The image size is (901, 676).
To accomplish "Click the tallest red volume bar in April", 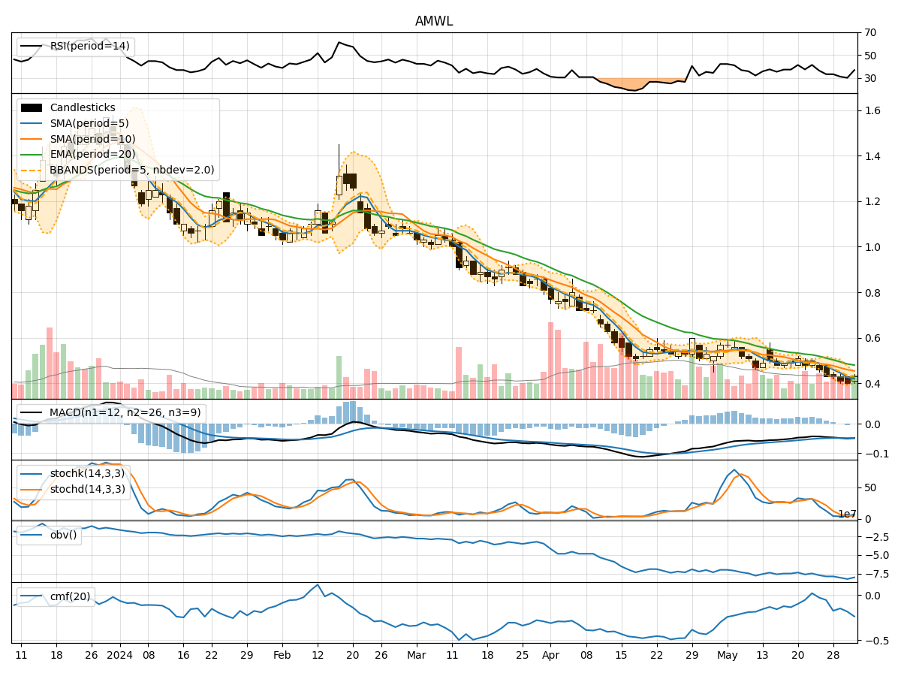I will coord(550,361).
